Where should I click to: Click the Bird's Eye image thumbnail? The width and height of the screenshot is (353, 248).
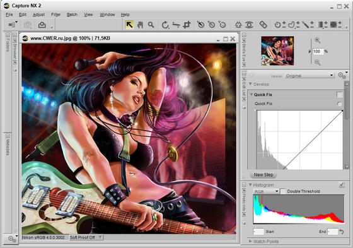pyautogui.click(x=277, y=50)
